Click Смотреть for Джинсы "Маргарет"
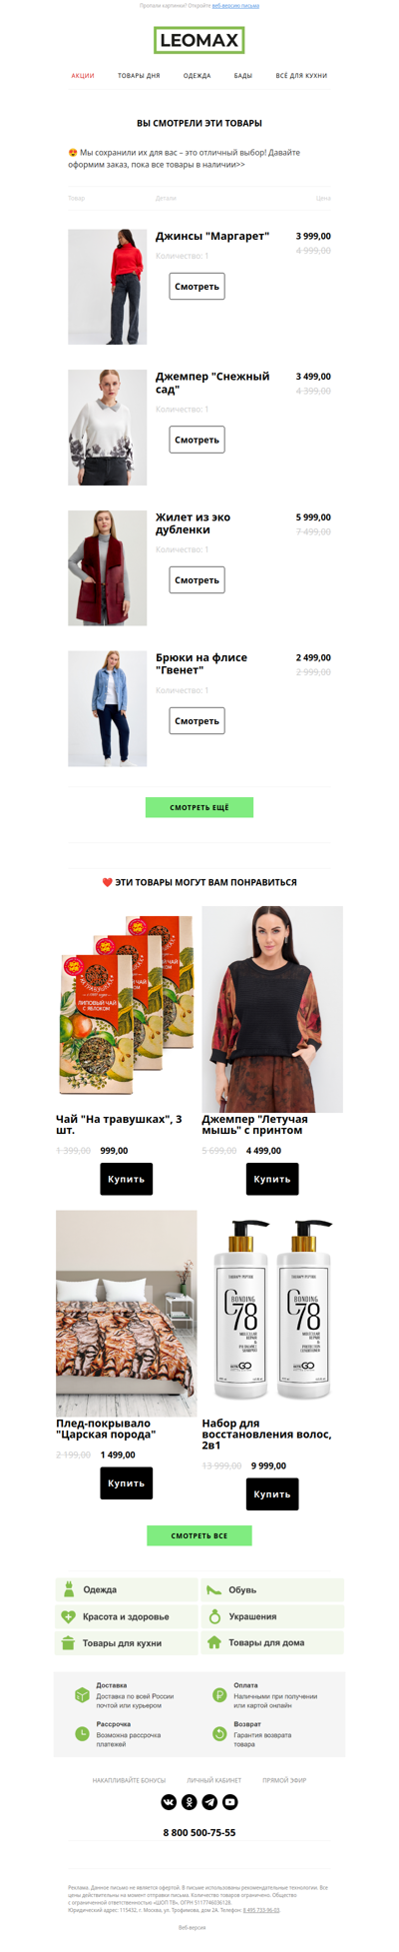This screenshot has width=399, height=1952. 197,287
